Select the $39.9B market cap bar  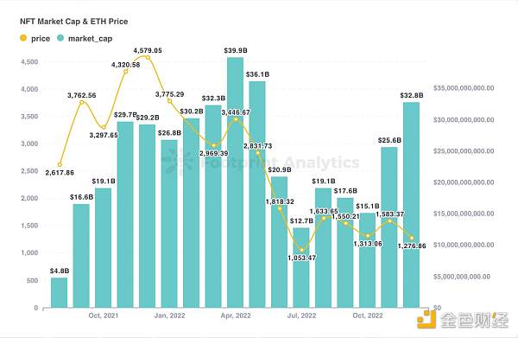click(235, 182)
